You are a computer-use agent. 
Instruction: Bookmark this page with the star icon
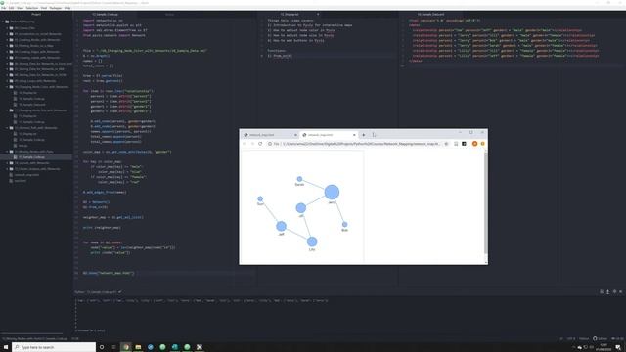tap(446, 144)
